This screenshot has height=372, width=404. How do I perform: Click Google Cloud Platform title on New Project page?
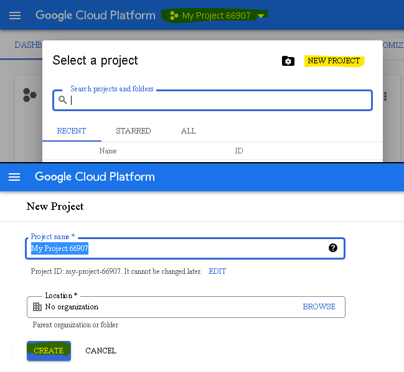point(95,177)
